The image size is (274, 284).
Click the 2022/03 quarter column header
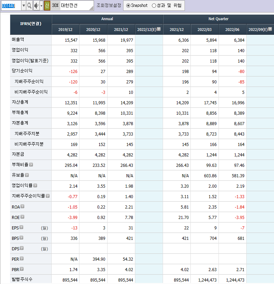coord(205,29)
